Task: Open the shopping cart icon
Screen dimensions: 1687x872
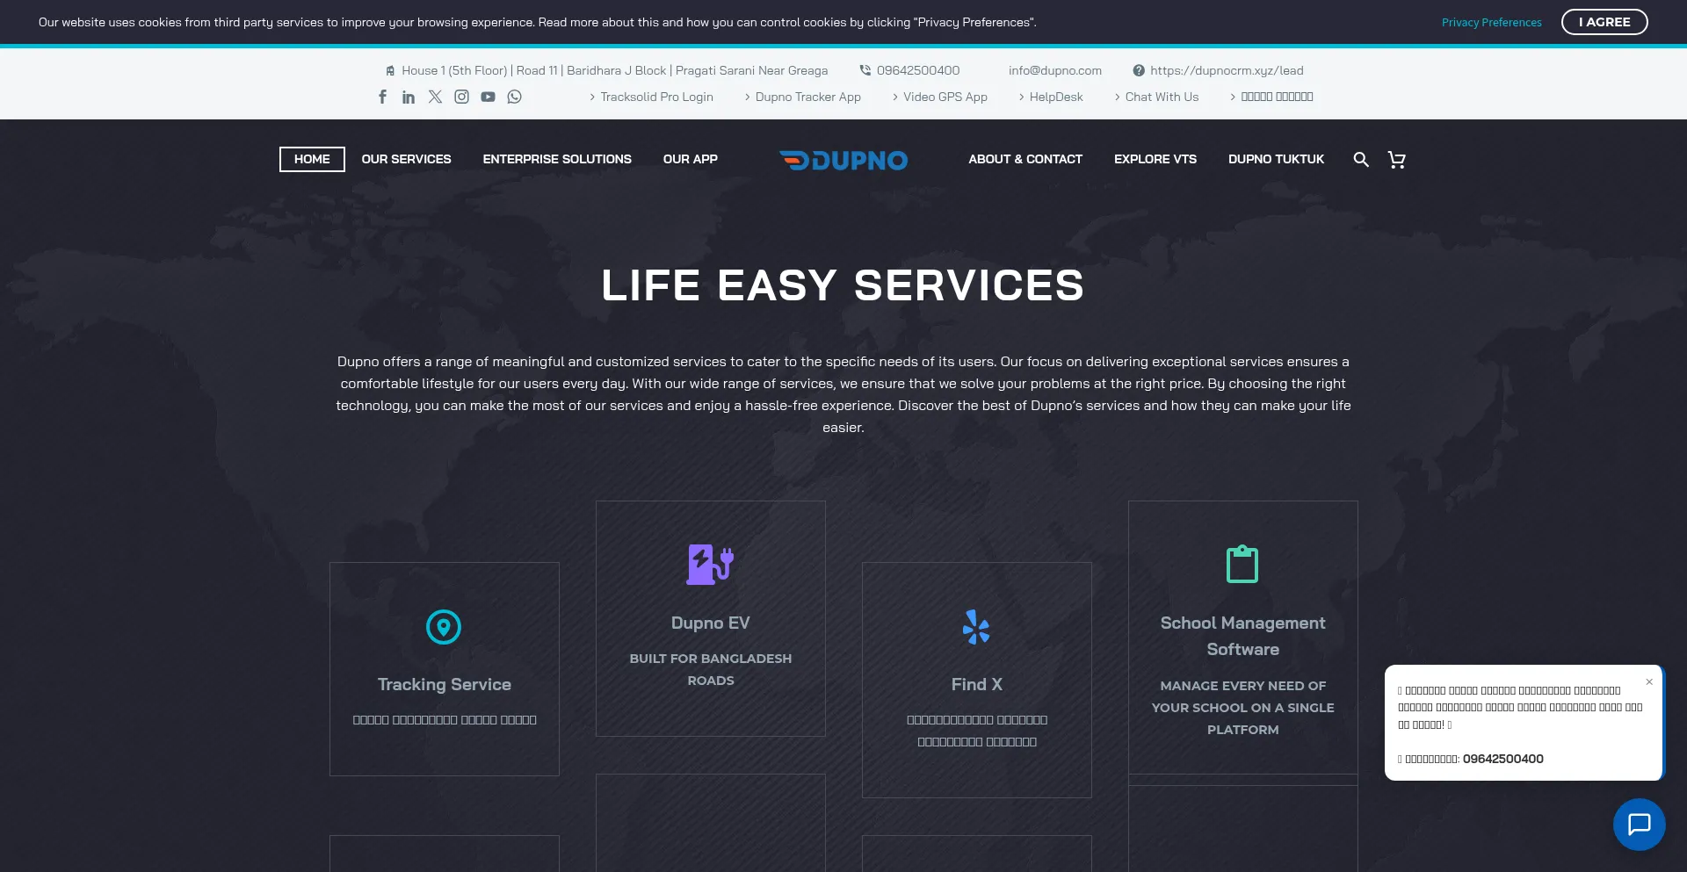Action: pos(1396,159)
